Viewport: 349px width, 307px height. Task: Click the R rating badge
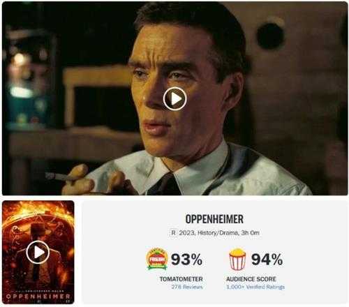pyautogui.click(x=173, y=233)
